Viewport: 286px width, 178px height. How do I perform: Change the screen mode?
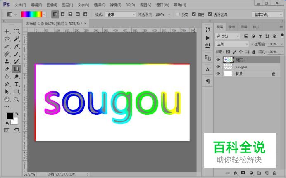[16, 131]
